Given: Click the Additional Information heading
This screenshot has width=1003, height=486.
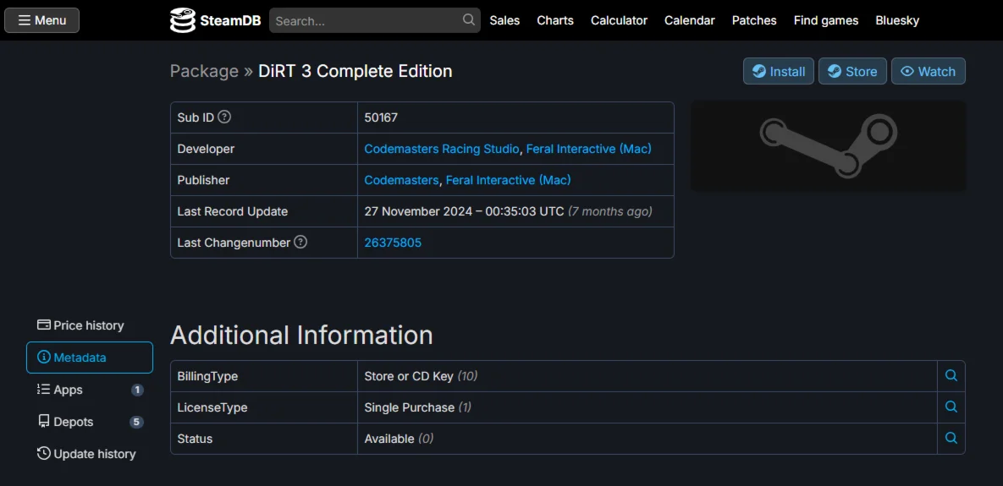Looking at the screenshot, I should (301, 335).
